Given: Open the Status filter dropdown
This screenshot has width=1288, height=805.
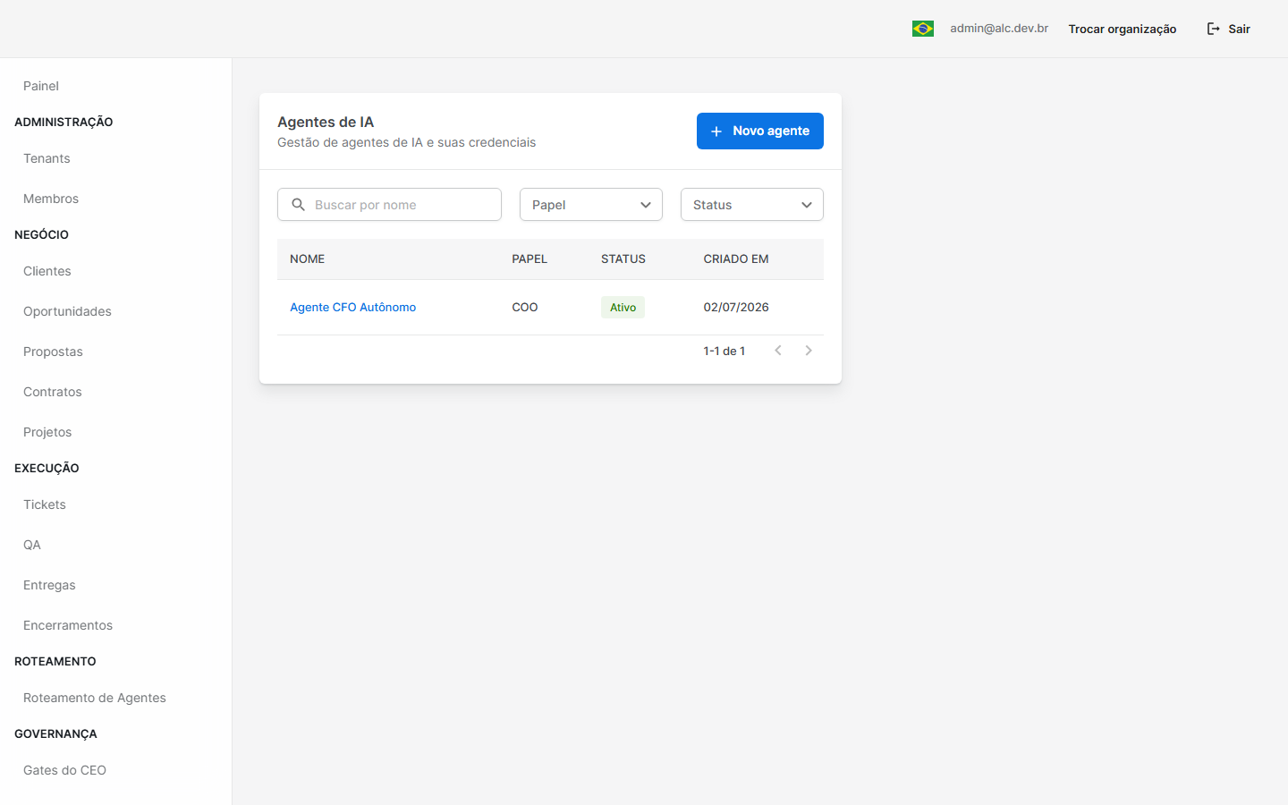Looking at the screenshot, I should [x=752, y=205].
